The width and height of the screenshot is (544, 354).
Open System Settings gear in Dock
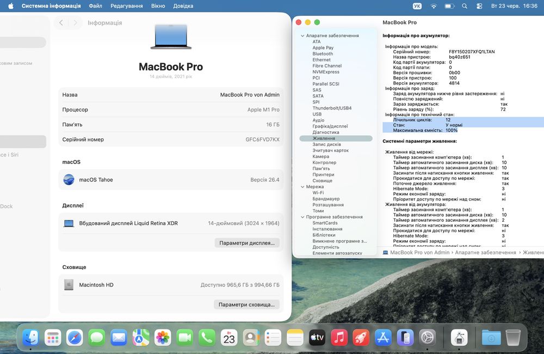[427, 337]
